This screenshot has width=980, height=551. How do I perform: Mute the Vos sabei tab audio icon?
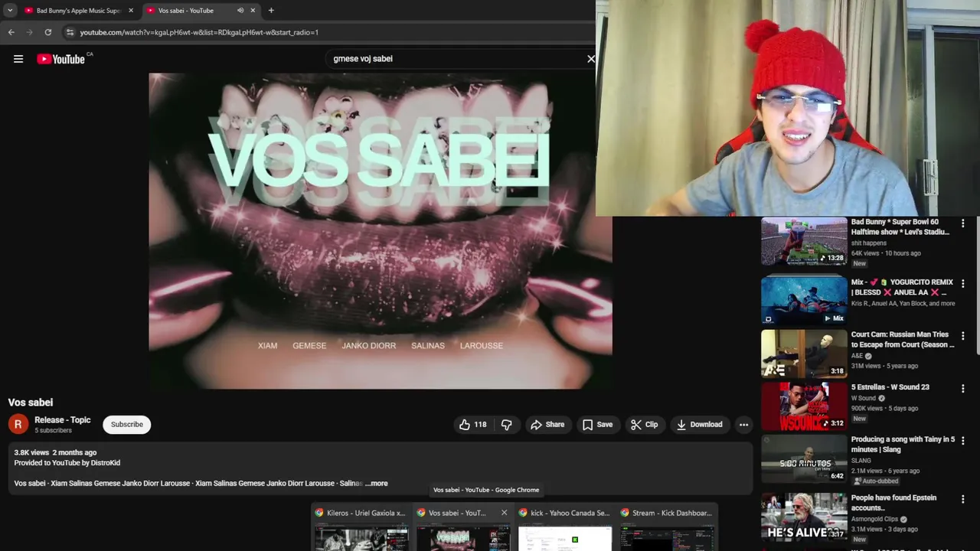(240, 11)
